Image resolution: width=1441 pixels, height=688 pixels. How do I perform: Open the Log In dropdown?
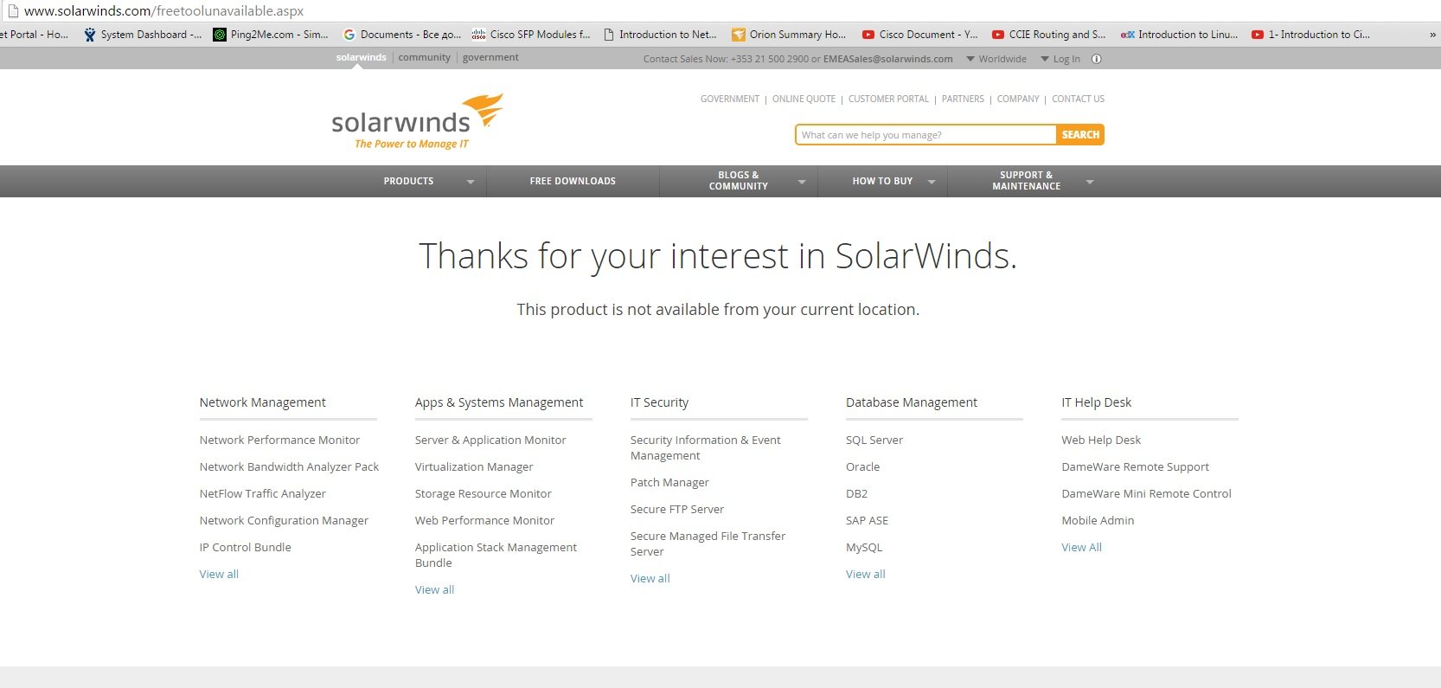click(x=1060, y=59)
